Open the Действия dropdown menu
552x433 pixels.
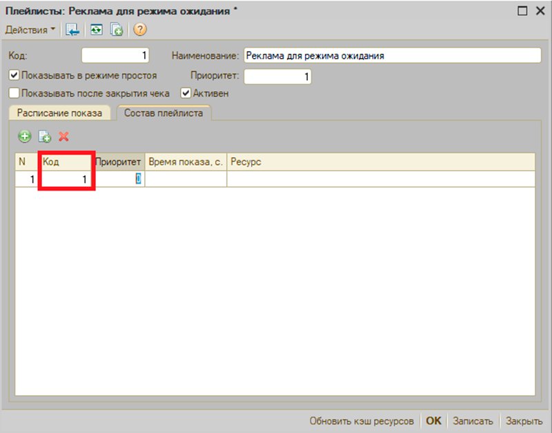pyautogui.click(x=30, y=30)
